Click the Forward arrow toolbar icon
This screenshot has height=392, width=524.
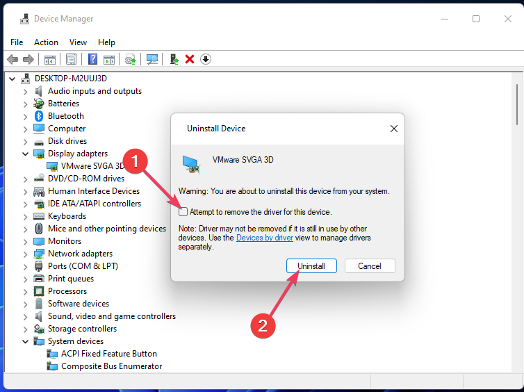click(28, 60)
